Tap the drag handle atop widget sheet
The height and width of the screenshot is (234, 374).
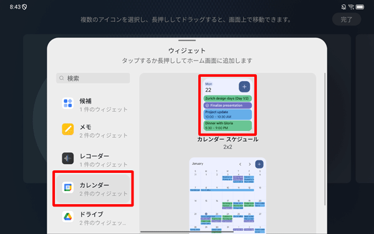(187, 41)
